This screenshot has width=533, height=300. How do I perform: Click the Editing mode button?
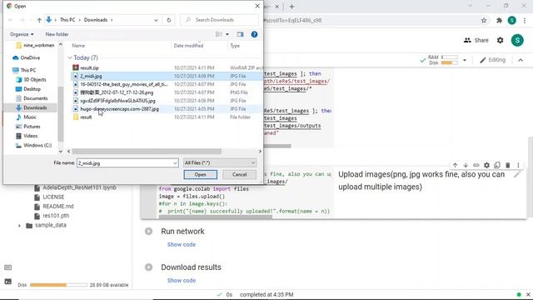(492, 60)
